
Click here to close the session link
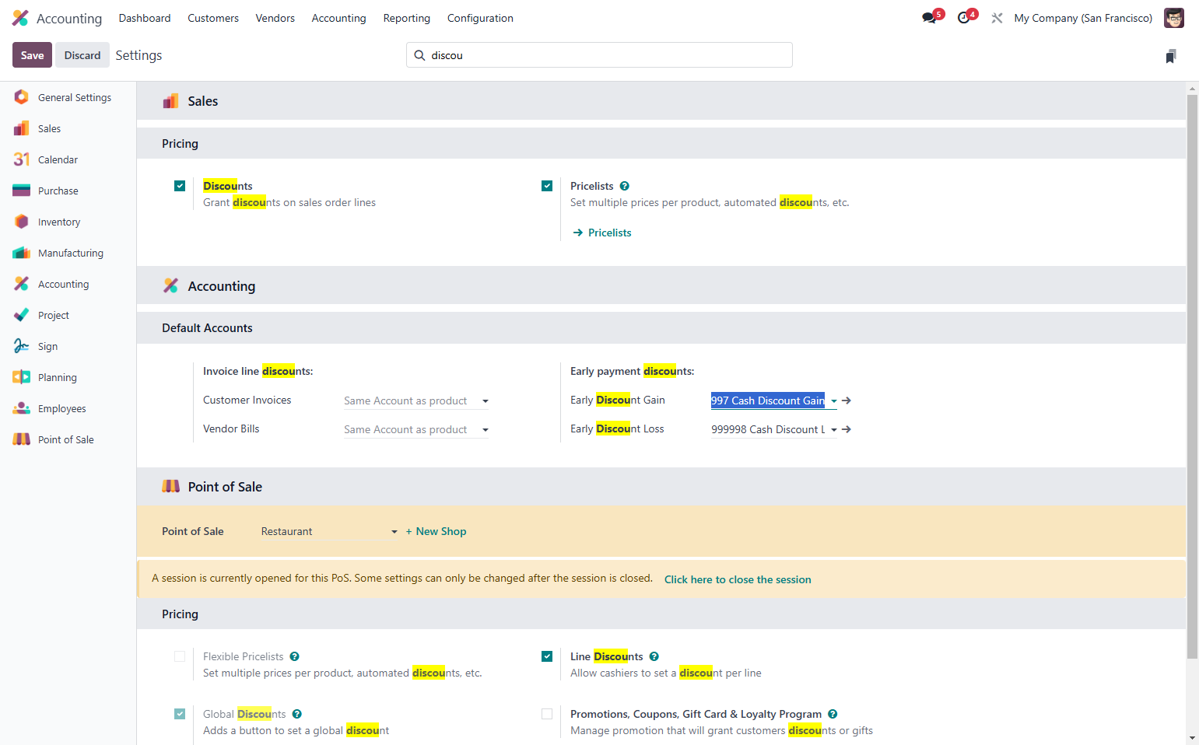(738, 579)
